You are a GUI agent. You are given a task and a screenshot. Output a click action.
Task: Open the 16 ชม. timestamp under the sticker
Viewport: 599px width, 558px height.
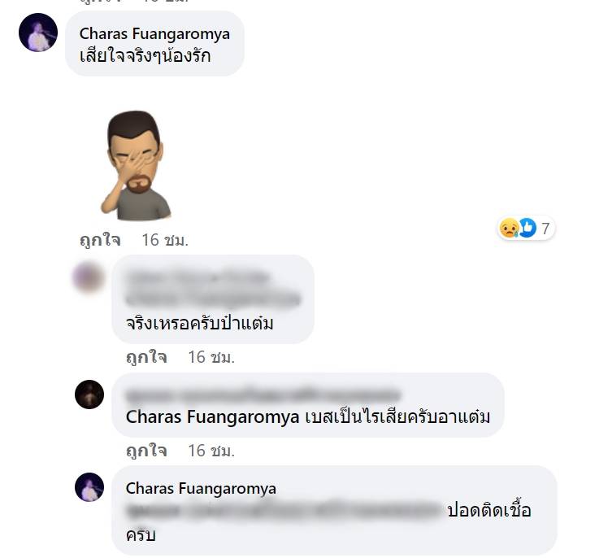click(x=165, y=240)
